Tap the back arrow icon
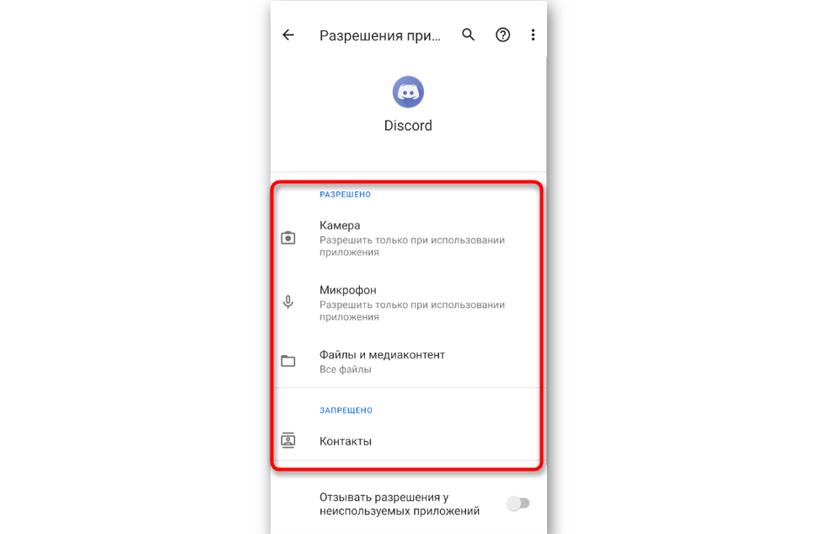Screen dimensions: 837x534 click(x=288, y=35)
